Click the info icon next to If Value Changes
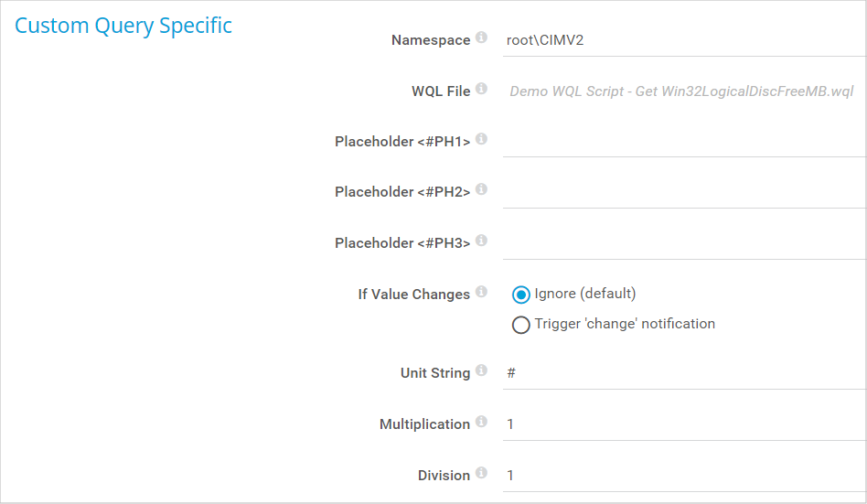Screen dimensions: 867x504 (481, 293)
